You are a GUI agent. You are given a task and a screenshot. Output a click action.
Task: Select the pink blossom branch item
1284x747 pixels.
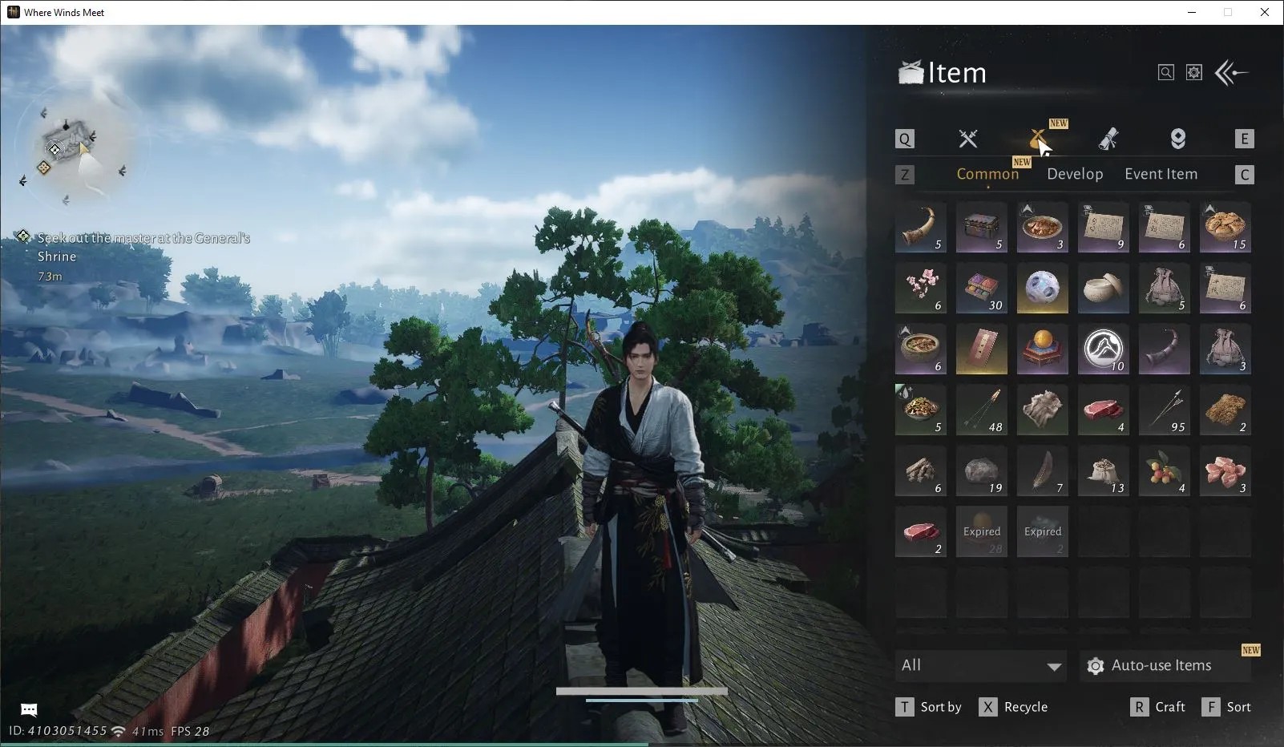[x=921, y=288]
